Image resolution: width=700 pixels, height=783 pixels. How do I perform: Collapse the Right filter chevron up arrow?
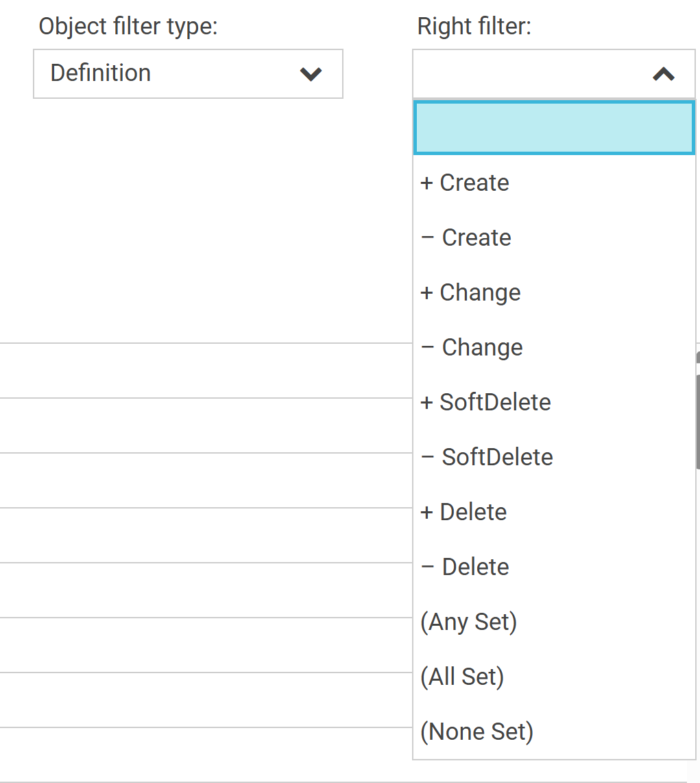[x=663, y=74]
